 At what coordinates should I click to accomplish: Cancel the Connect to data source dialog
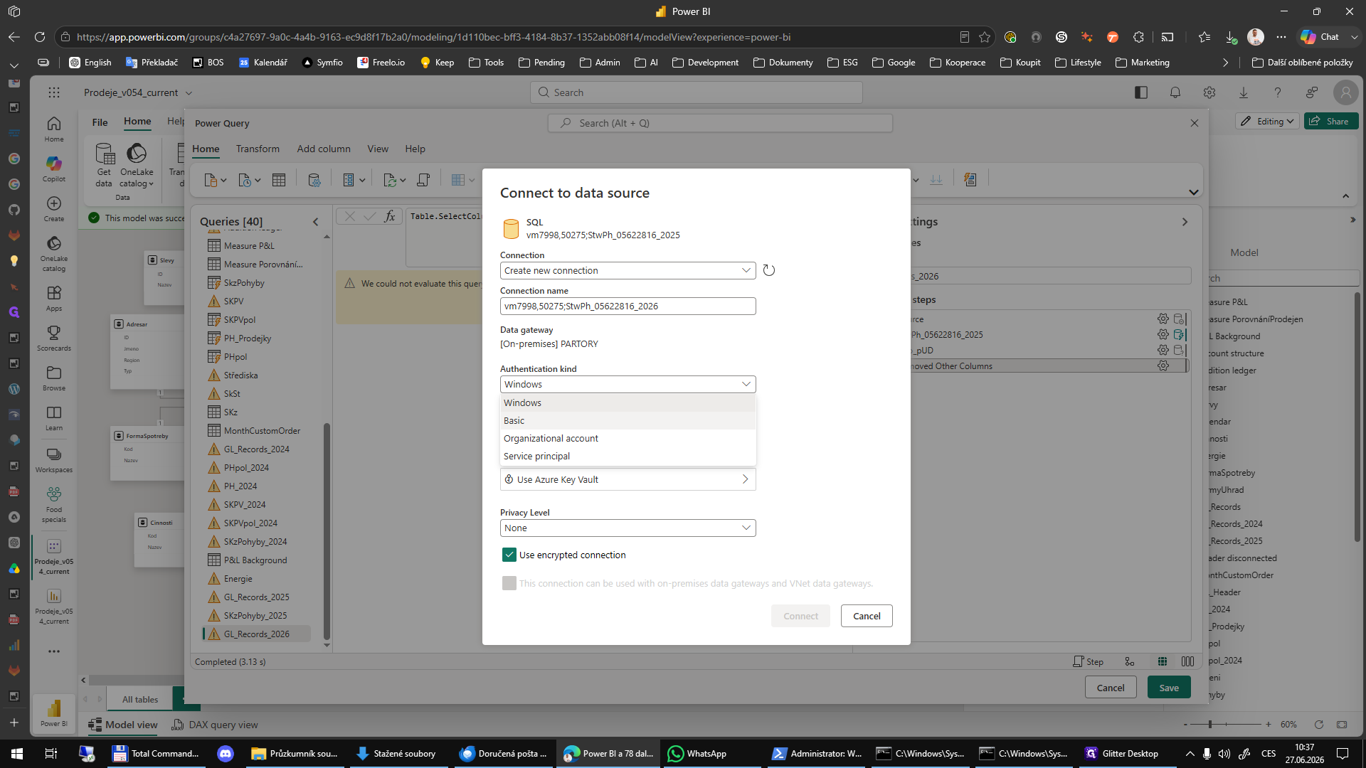click(867, 616)
